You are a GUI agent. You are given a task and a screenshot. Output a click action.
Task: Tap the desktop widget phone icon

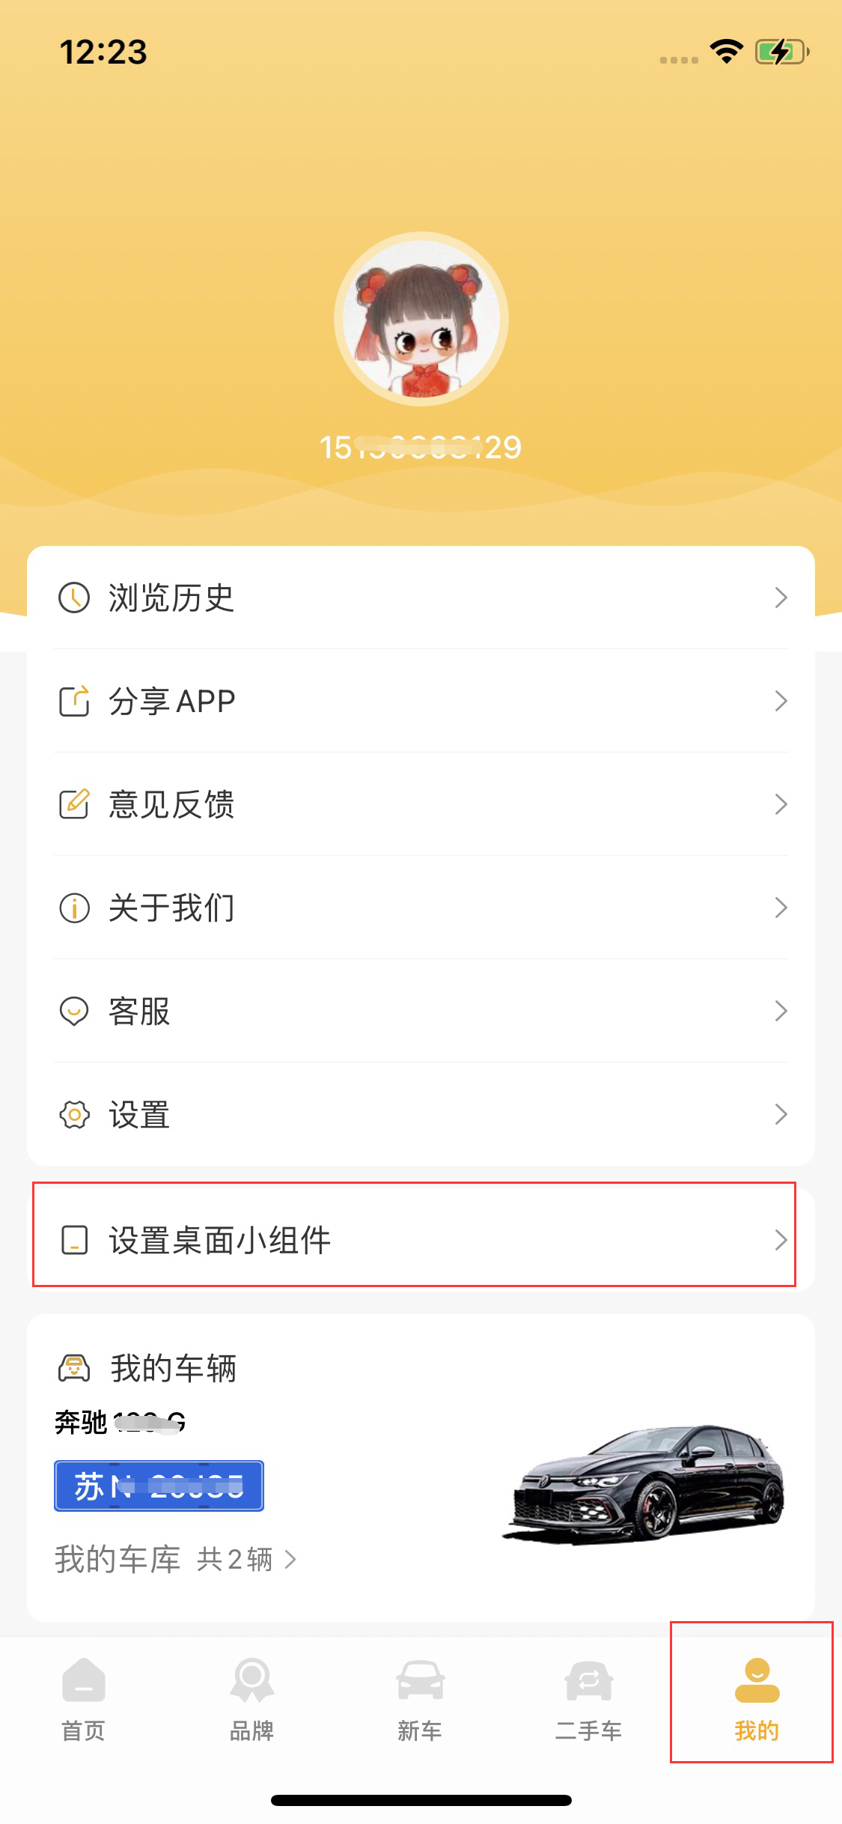pyautogui.click(x=74, y=1240)
